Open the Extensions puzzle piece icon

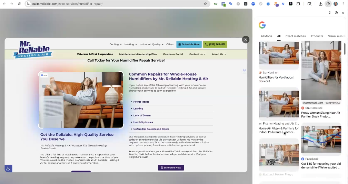click(x=298, y=4)
